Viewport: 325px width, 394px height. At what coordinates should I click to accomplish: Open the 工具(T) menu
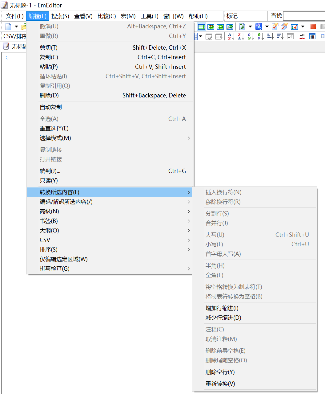point(149,16)
